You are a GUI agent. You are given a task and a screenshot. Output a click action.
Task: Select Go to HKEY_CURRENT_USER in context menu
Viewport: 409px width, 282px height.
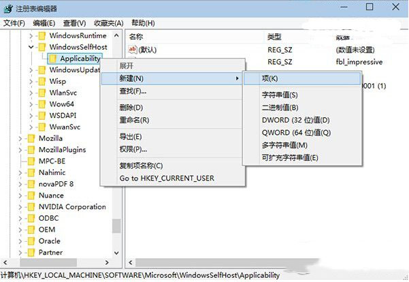(172, 178)
